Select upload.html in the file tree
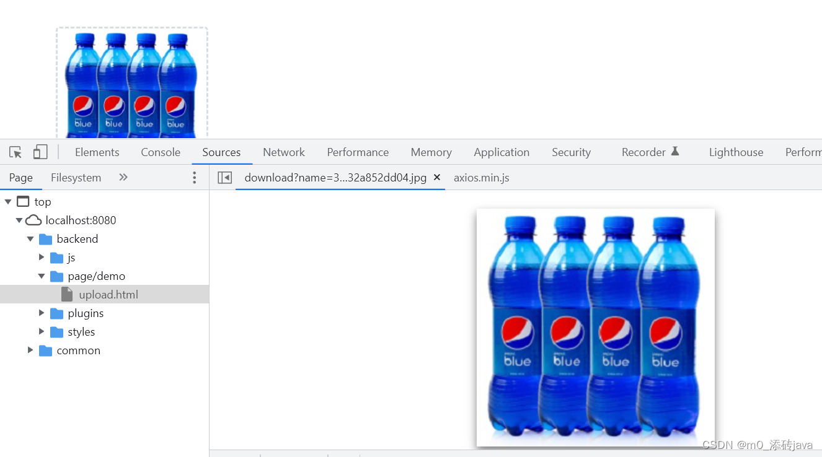 pos(104,295)
